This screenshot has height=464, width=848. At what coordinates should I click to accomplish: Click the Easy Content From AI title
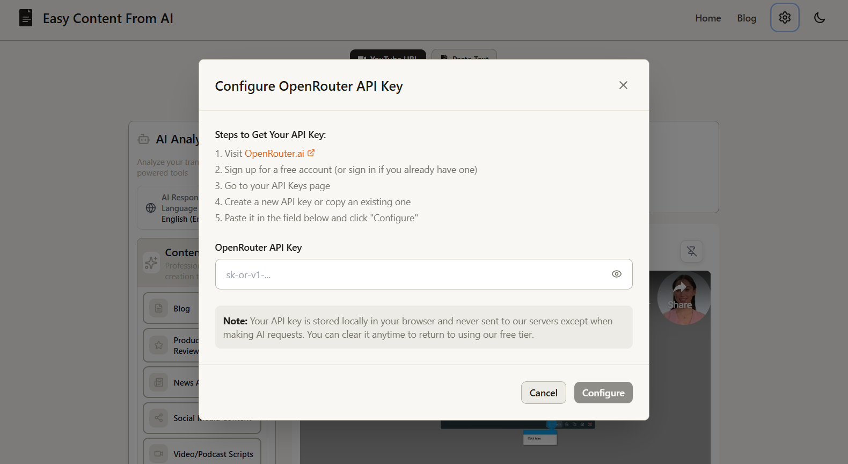coord(108,18)
